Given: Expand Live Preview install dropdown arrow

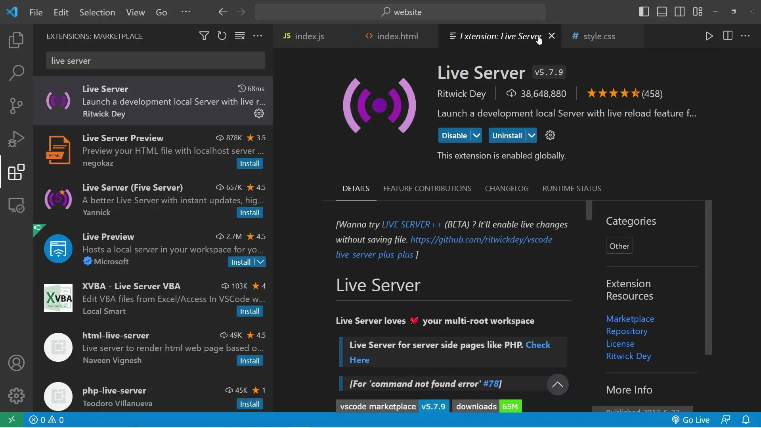Looking at the screenshot, I should 260,262.
